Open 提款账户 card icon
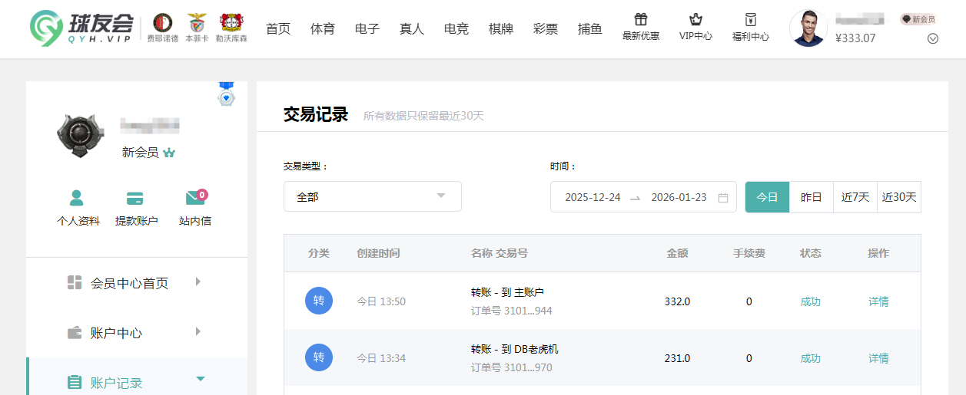 click(135, 198)
